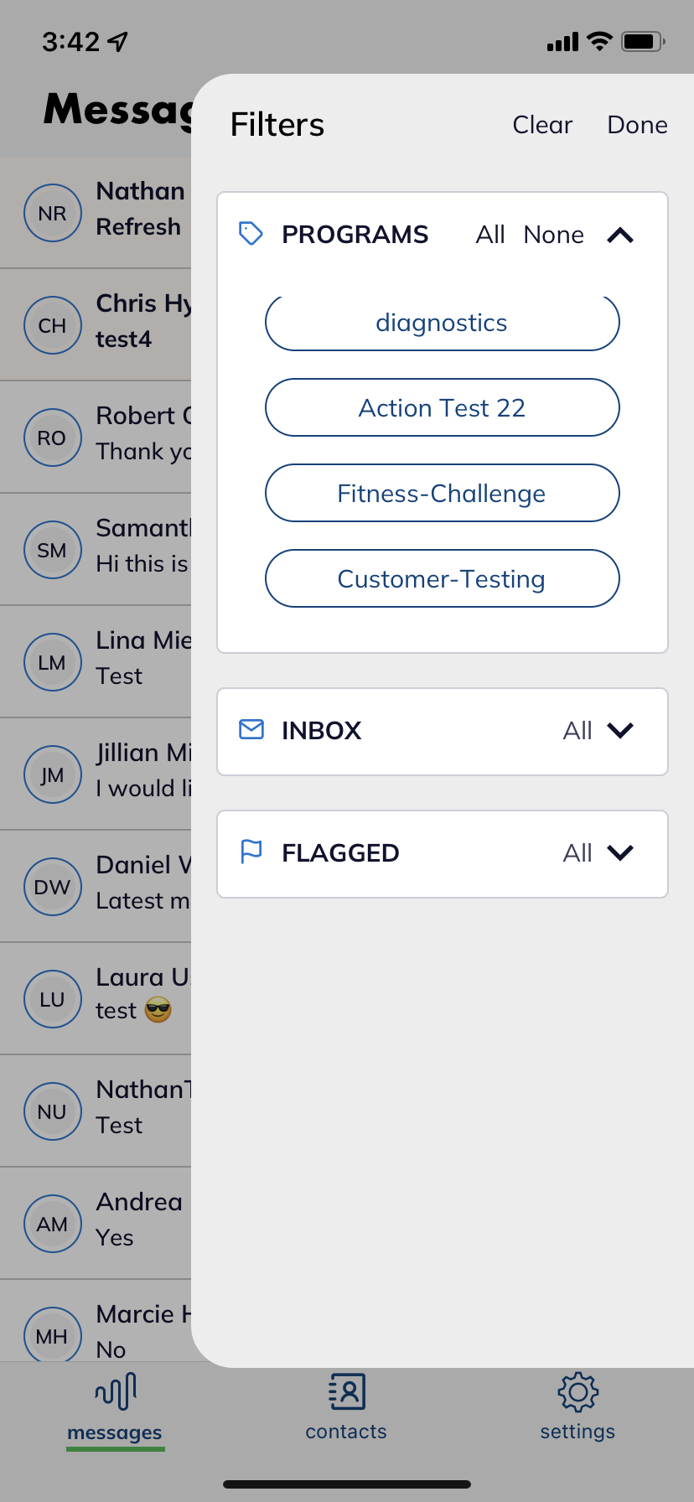Screen dimensions: 694x1502
Task: Toggle the Action Test 22 filter
Action: coord(442,408)
